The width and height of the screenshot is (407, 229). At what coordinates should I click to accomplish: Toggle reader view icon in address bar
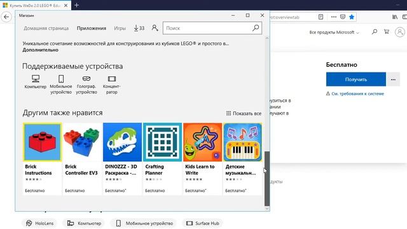[321, 17]
